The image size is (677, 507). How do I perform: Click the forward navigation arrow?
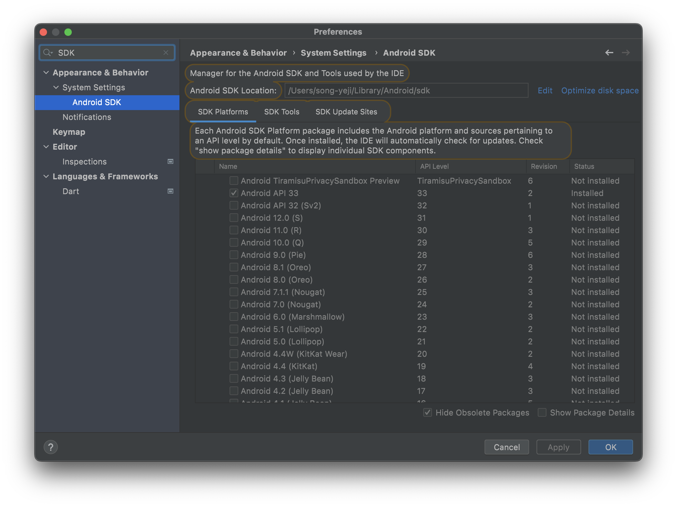[626, 53]
